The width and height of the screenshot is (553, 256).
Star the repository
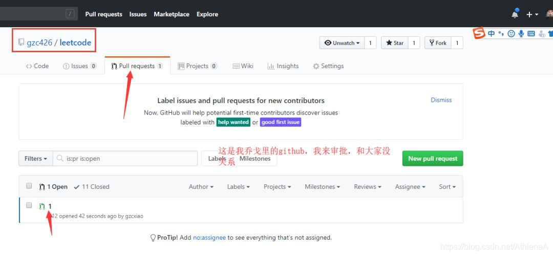(x=395, y=43)
